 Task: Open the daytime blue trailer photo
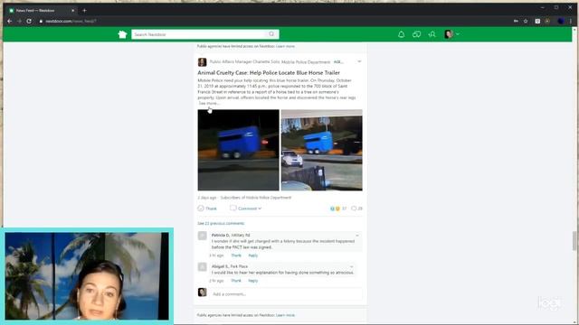tap(322, 150)
